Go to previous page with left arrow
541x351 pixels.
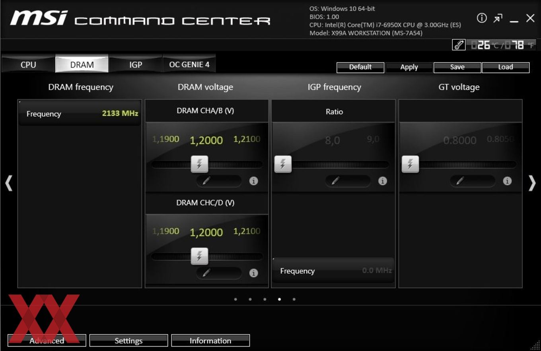tap(9, 183)
